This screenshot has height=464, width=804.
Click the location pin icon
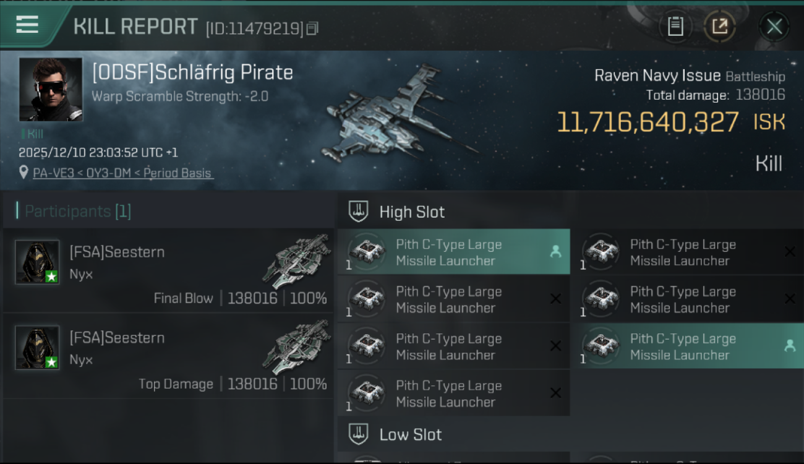[24, 173]
